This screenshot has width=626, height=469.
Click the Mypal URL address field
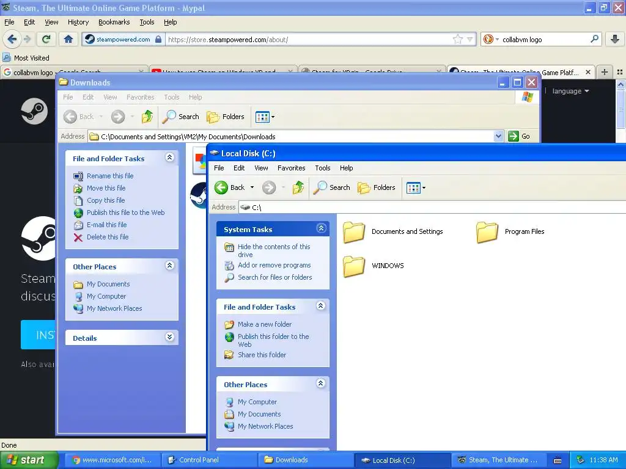309,40
